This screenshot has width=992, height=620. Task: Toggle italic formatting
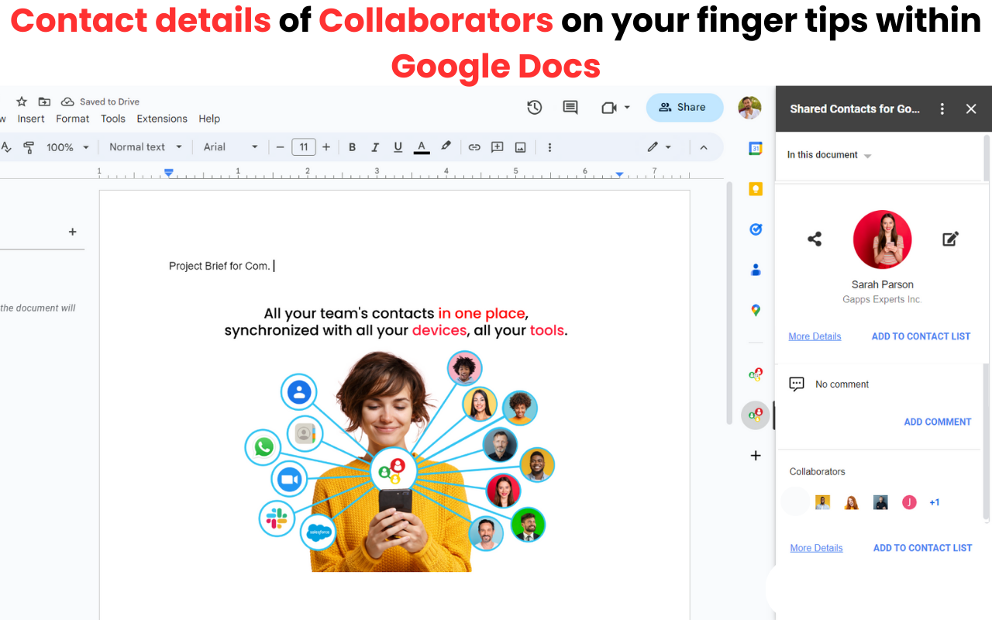click(x=375, y=147)
